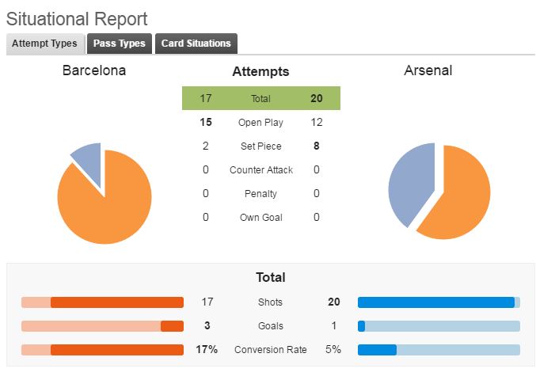Click the Counter Attack row label
This screenshot has width=536, height=380.
pos(261,170)
